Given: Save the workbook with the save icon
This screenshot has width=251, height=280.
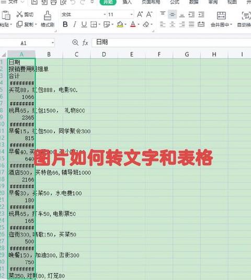Looking at the screenshot, I should [x=35, y=2].
